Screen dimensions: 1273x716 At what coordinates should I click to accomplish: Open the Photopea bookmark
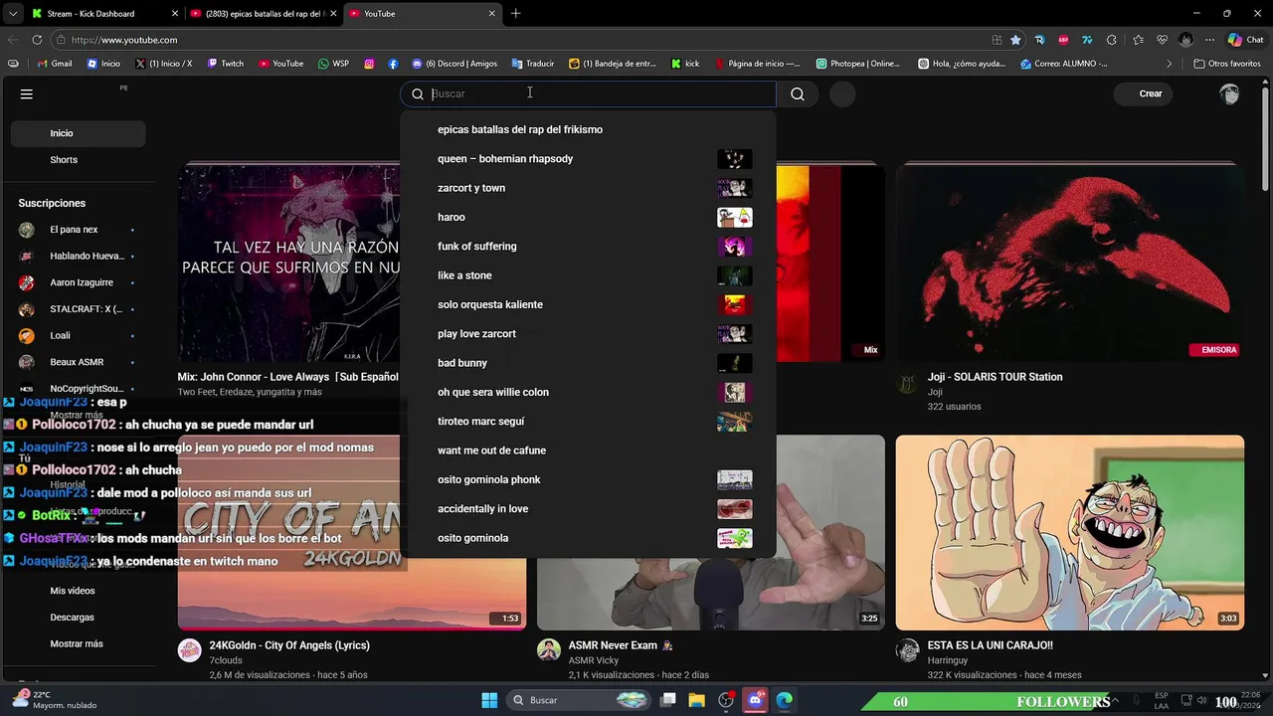coord(858,64)
